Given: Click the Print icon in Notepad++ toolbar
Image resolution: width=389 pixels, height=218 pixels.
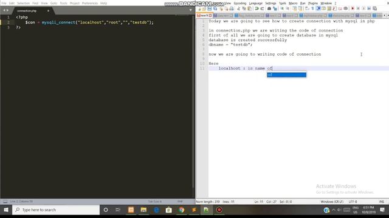Looking at the screenshot, I should tap(232, 8).
